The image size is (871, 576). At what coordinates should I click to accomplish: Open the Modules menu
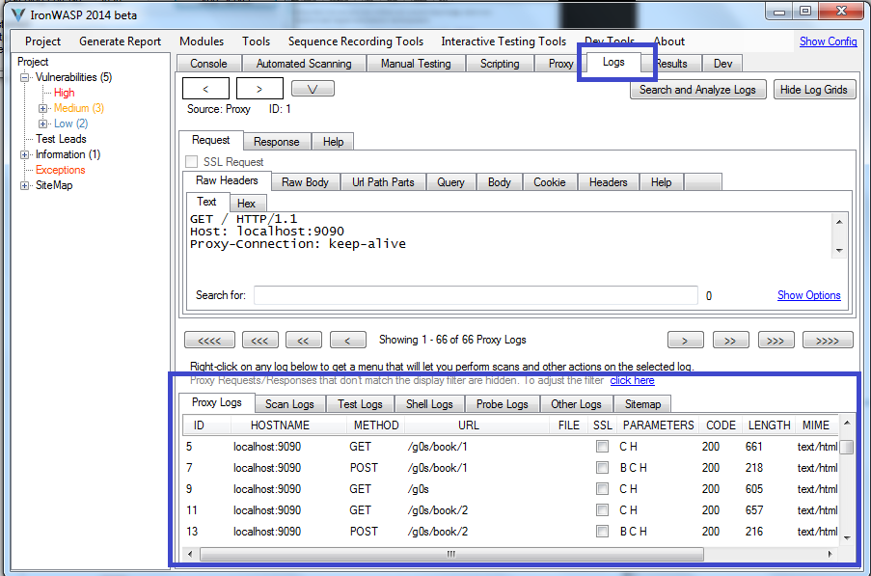pyautogui.click(x=202, y=41)
